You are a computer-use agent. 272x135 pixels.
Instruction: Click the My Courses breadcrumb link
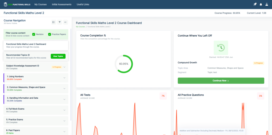(80, 27)
